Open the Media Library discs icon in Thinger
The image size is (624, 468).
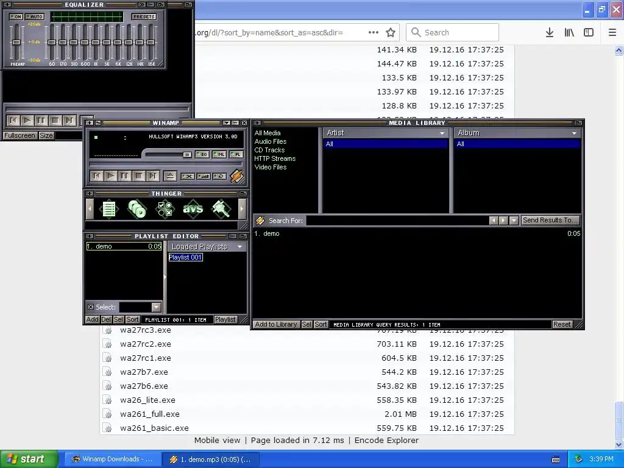tap(137, 209)
